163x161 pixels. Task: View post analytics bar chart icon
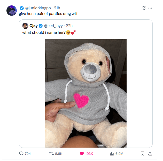[x=112, y=154]
